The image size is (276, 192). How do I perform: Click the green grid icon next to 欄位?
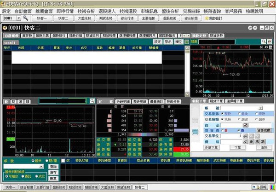(187, 42)
